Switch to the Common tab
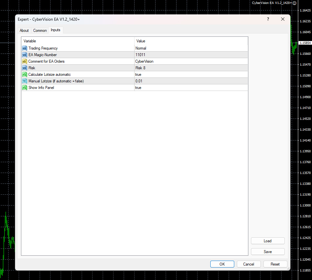This screenshot has width=312, height=280. (x=40, y=31)
